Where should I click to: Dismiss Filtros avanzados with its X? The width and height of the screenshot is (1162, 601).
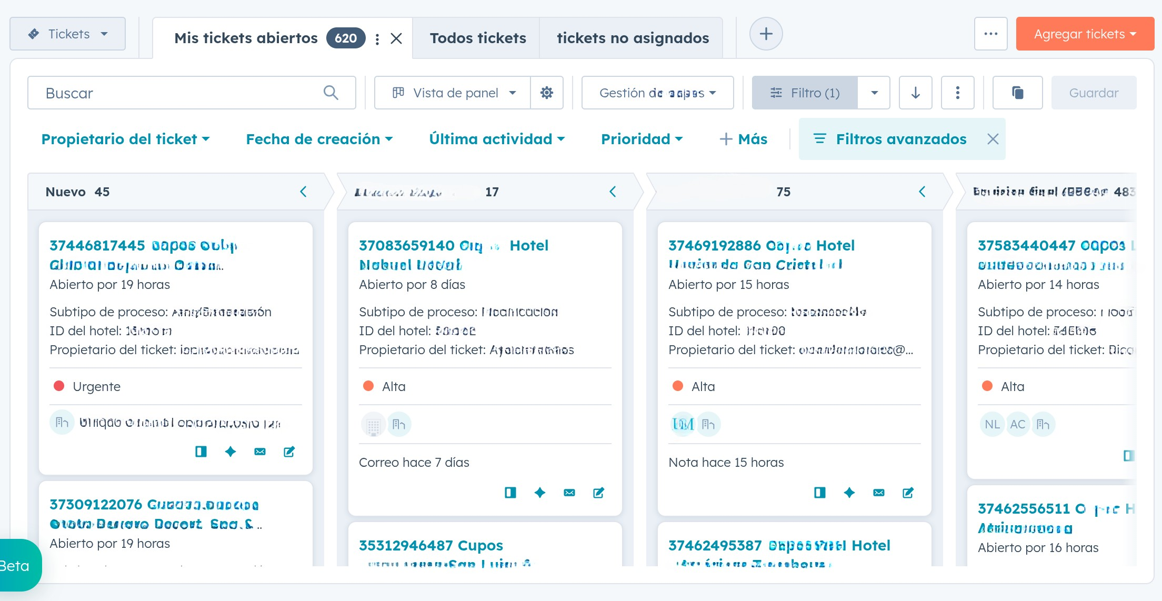coord(993,139)
